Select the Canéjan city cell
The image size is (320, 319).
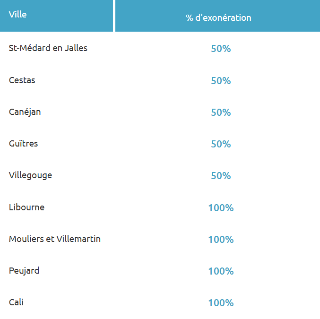(25, 112)
